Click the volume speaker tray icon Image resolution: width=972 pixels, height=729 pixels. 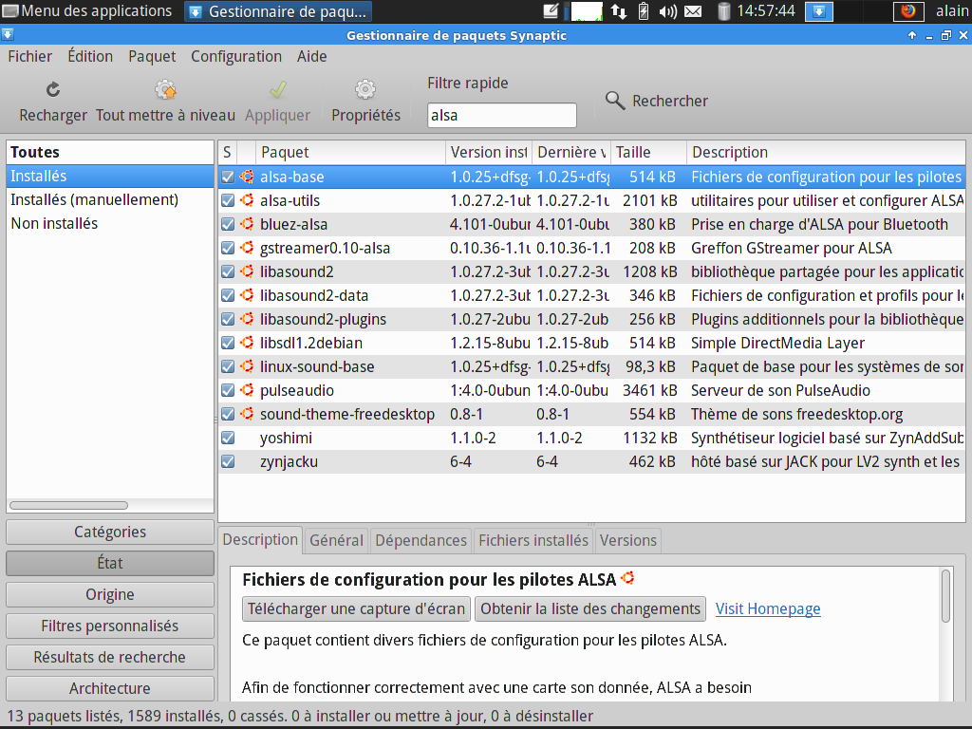667,11
